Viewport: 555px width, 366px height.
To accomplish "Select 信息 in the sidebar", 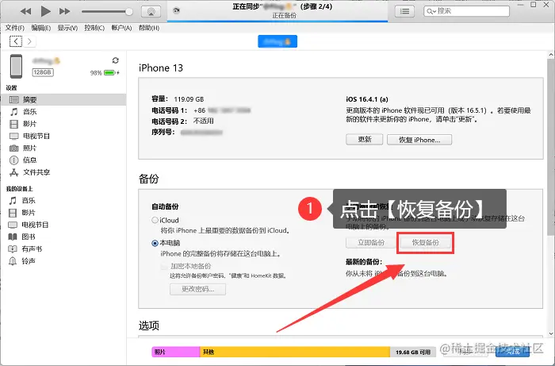I will click(63, 160).
